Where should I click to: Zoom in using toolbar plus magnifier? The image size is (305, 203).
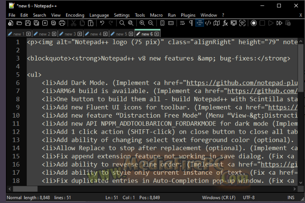(x=142, y=23)
